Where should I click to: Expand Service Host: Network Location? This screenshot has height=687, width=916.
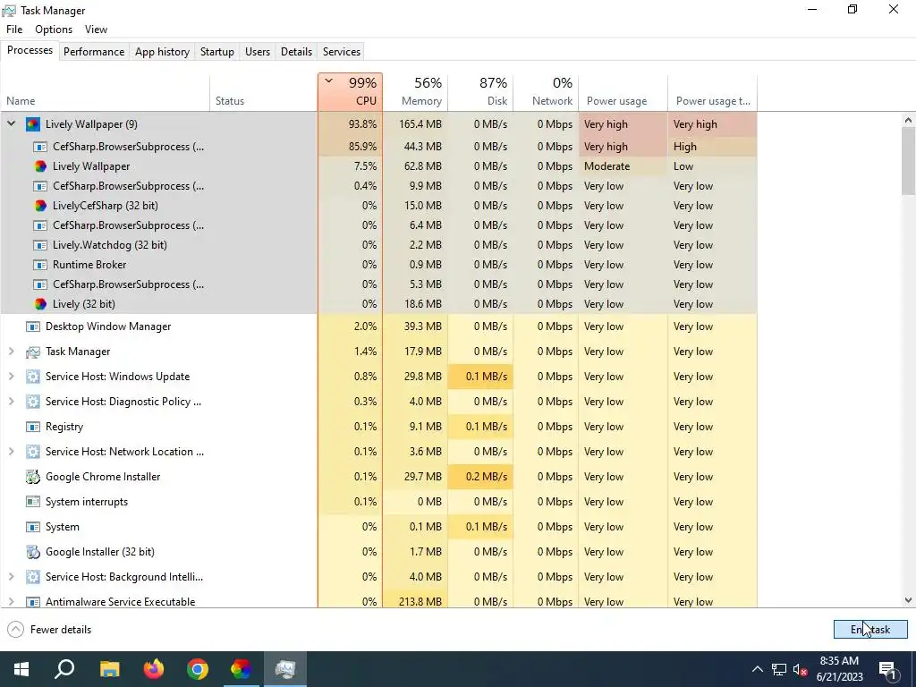pyautogui.click(x=11, y=452)
